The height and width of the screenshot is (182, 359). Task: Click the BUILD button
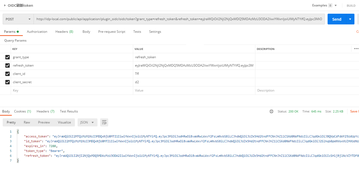tap(351, 6)
